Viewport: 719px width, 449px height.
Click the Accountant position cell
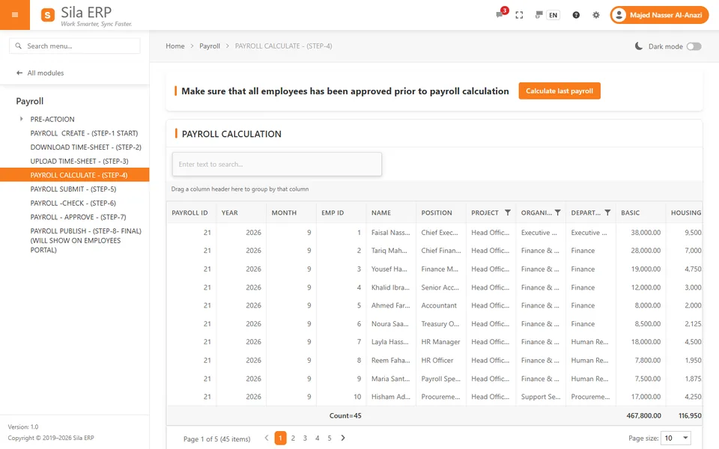point(441,305)
